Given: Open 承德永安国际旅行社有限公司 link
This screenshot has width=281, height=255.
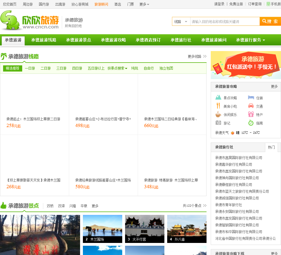Looking at the screenshot, I should tap(237, 212).
